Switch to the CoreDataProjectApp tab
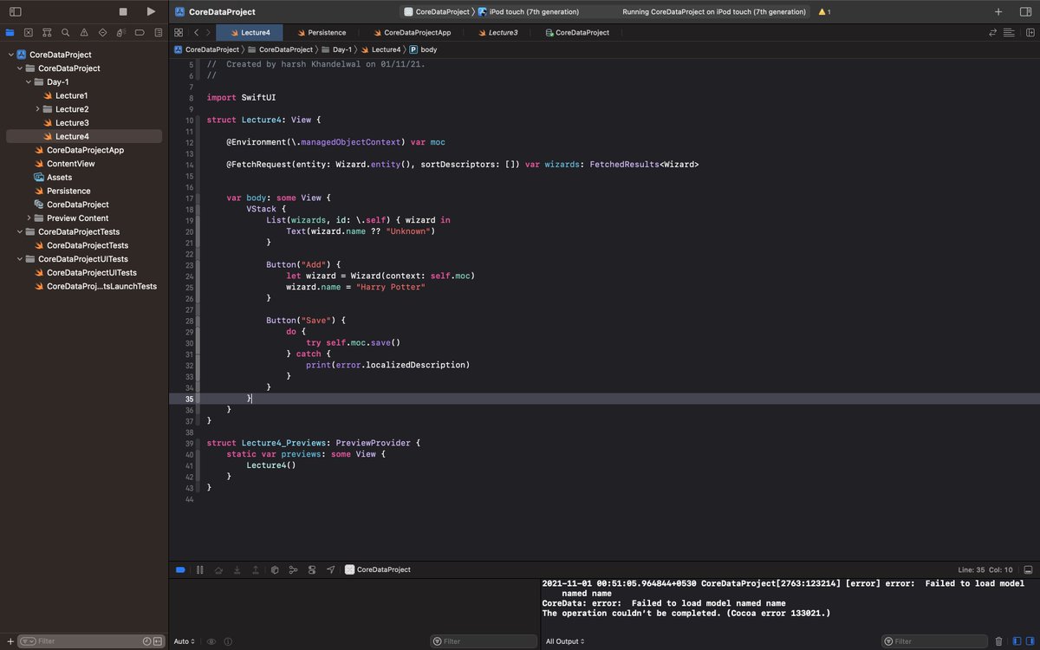1040x650 pixels. pos(411,33)
